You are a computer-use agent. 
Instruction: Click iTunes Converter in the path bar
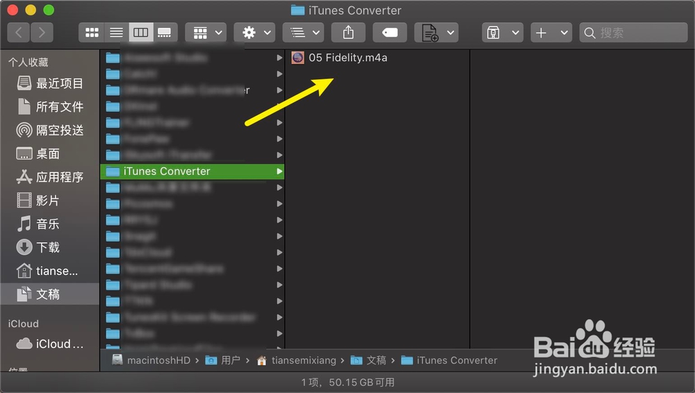(x=449, y=360)
